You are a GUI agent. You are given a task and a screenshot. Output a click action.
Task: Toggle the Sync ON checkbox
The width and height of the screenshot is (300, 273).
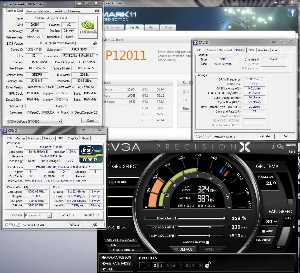pos(118,228)
